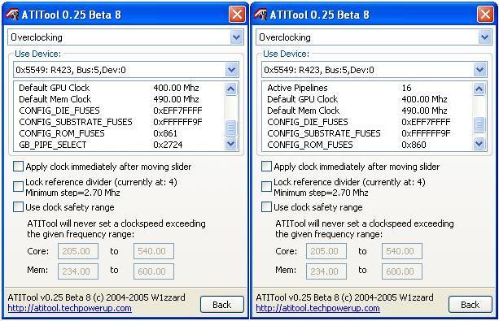Click scroll up arrow in right window list
The height and width of the screenshot is (321, 499).
479,89
